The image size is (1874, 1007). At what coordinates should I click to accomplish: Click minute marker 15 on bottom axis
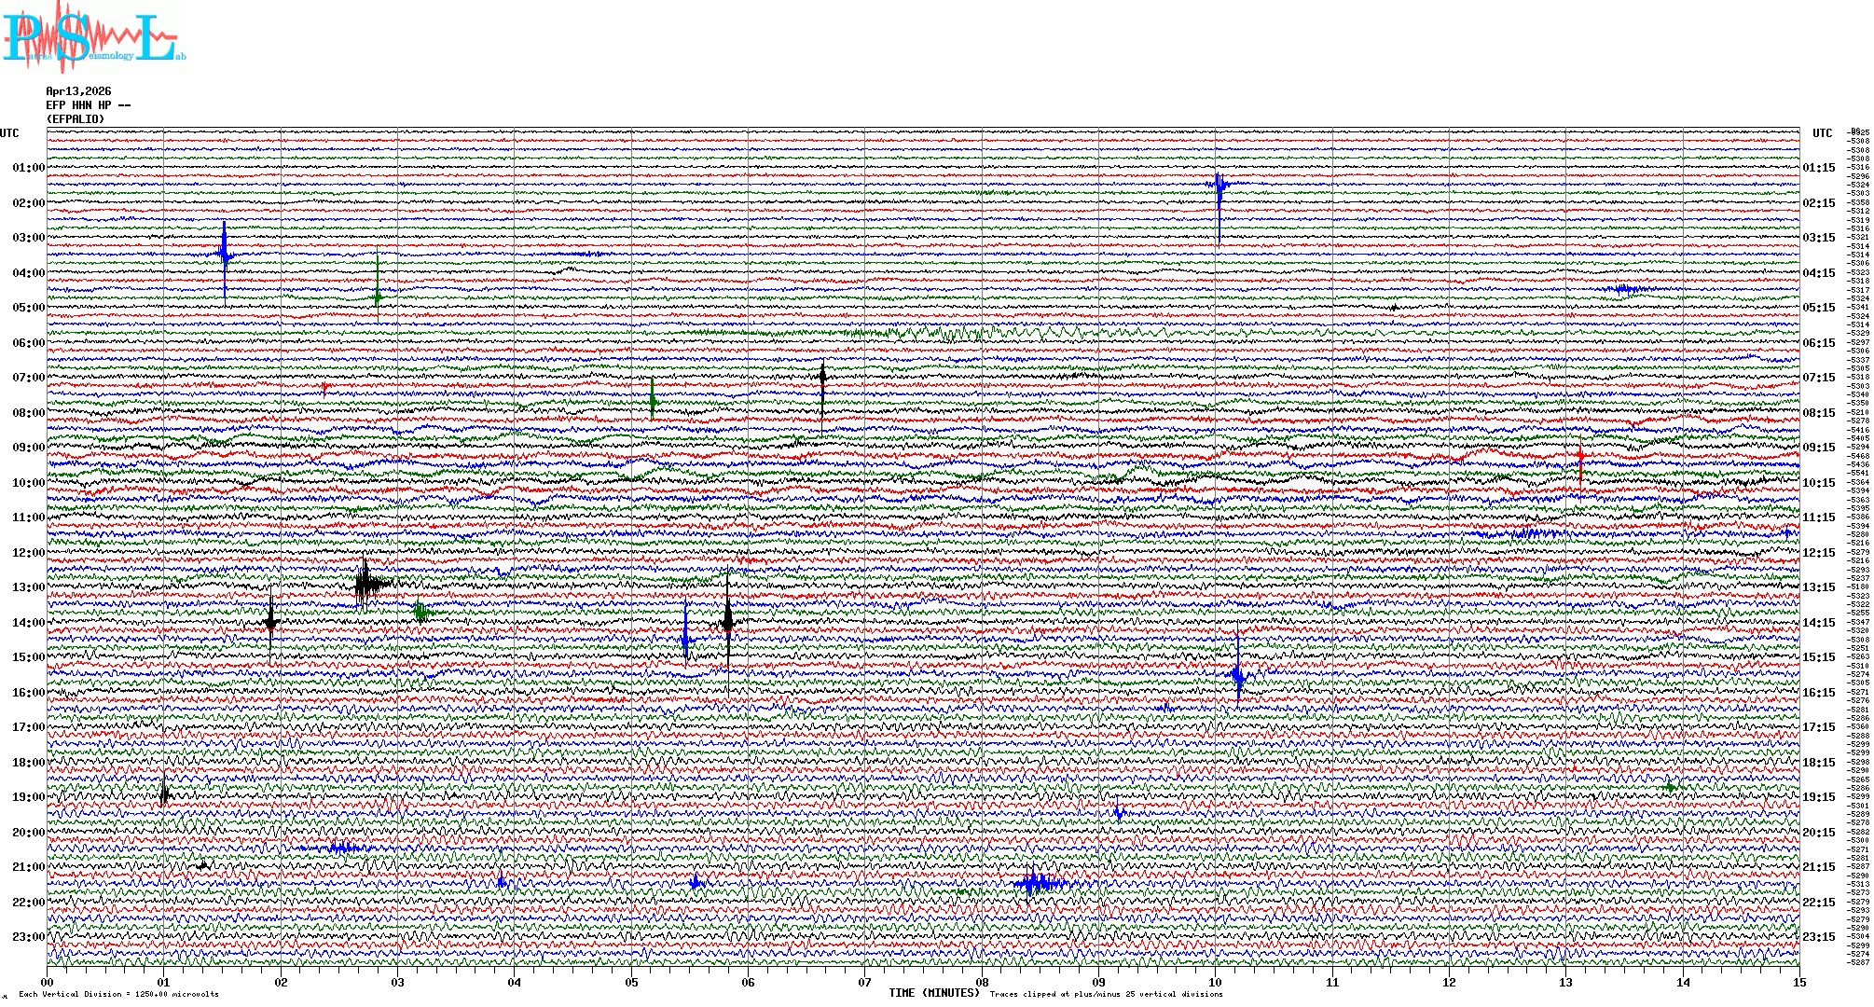click(1798, 982)
